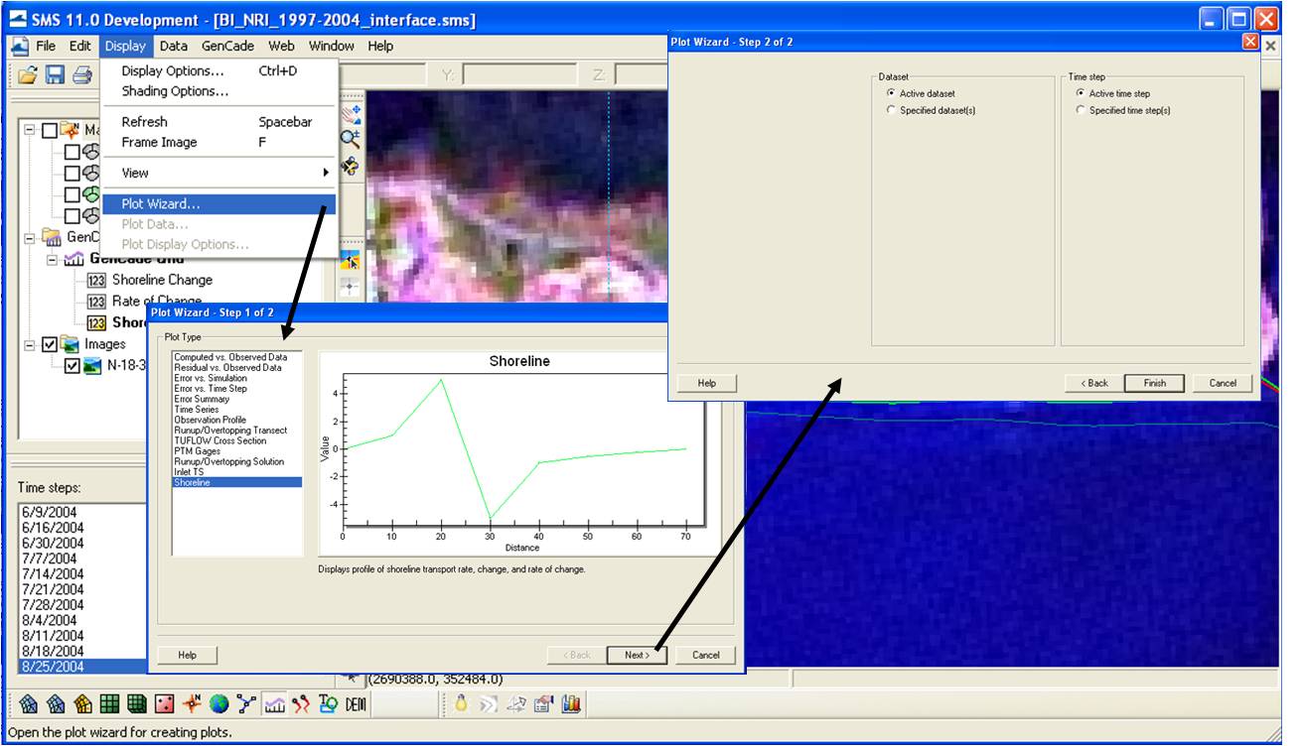Image resolution: width=1302 pixels, height=746 pixels.
Task: Select the Specified time step(s) radio button
Action: tap(1081, 110)
